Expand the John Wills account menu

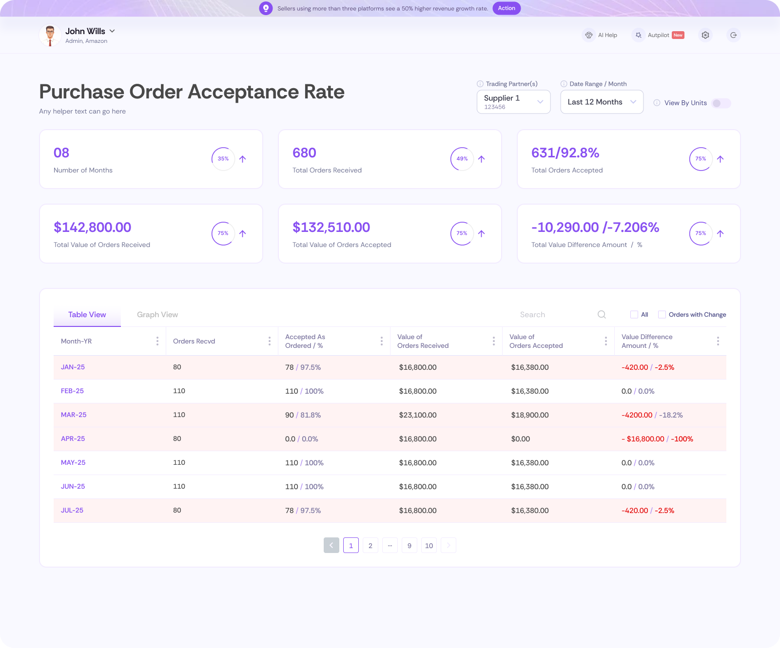point(112,31)
